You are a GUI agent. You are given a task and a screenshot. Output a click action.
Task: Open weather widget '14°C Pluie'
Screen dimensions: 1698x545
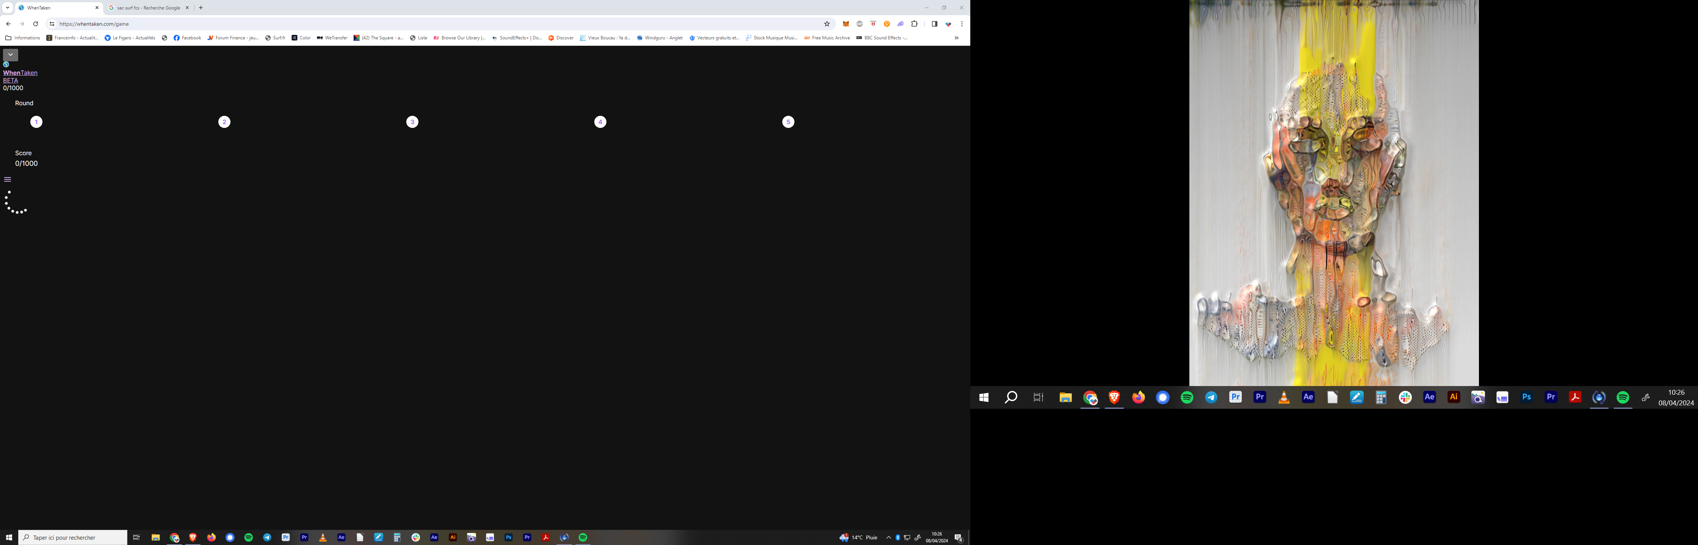pos(859,538)
